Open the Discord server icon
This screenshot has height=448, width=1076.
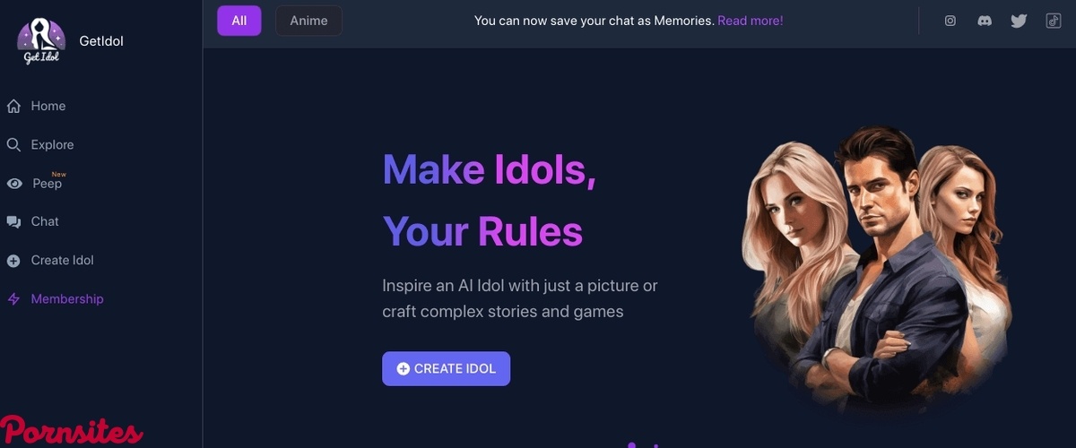(985, 21)
